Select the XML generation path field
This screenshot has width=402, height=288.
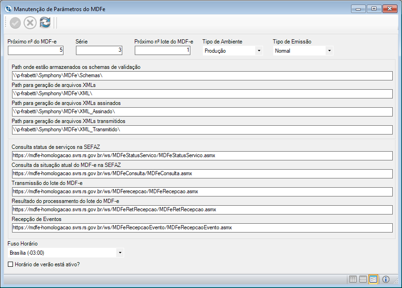click(201, 93)
